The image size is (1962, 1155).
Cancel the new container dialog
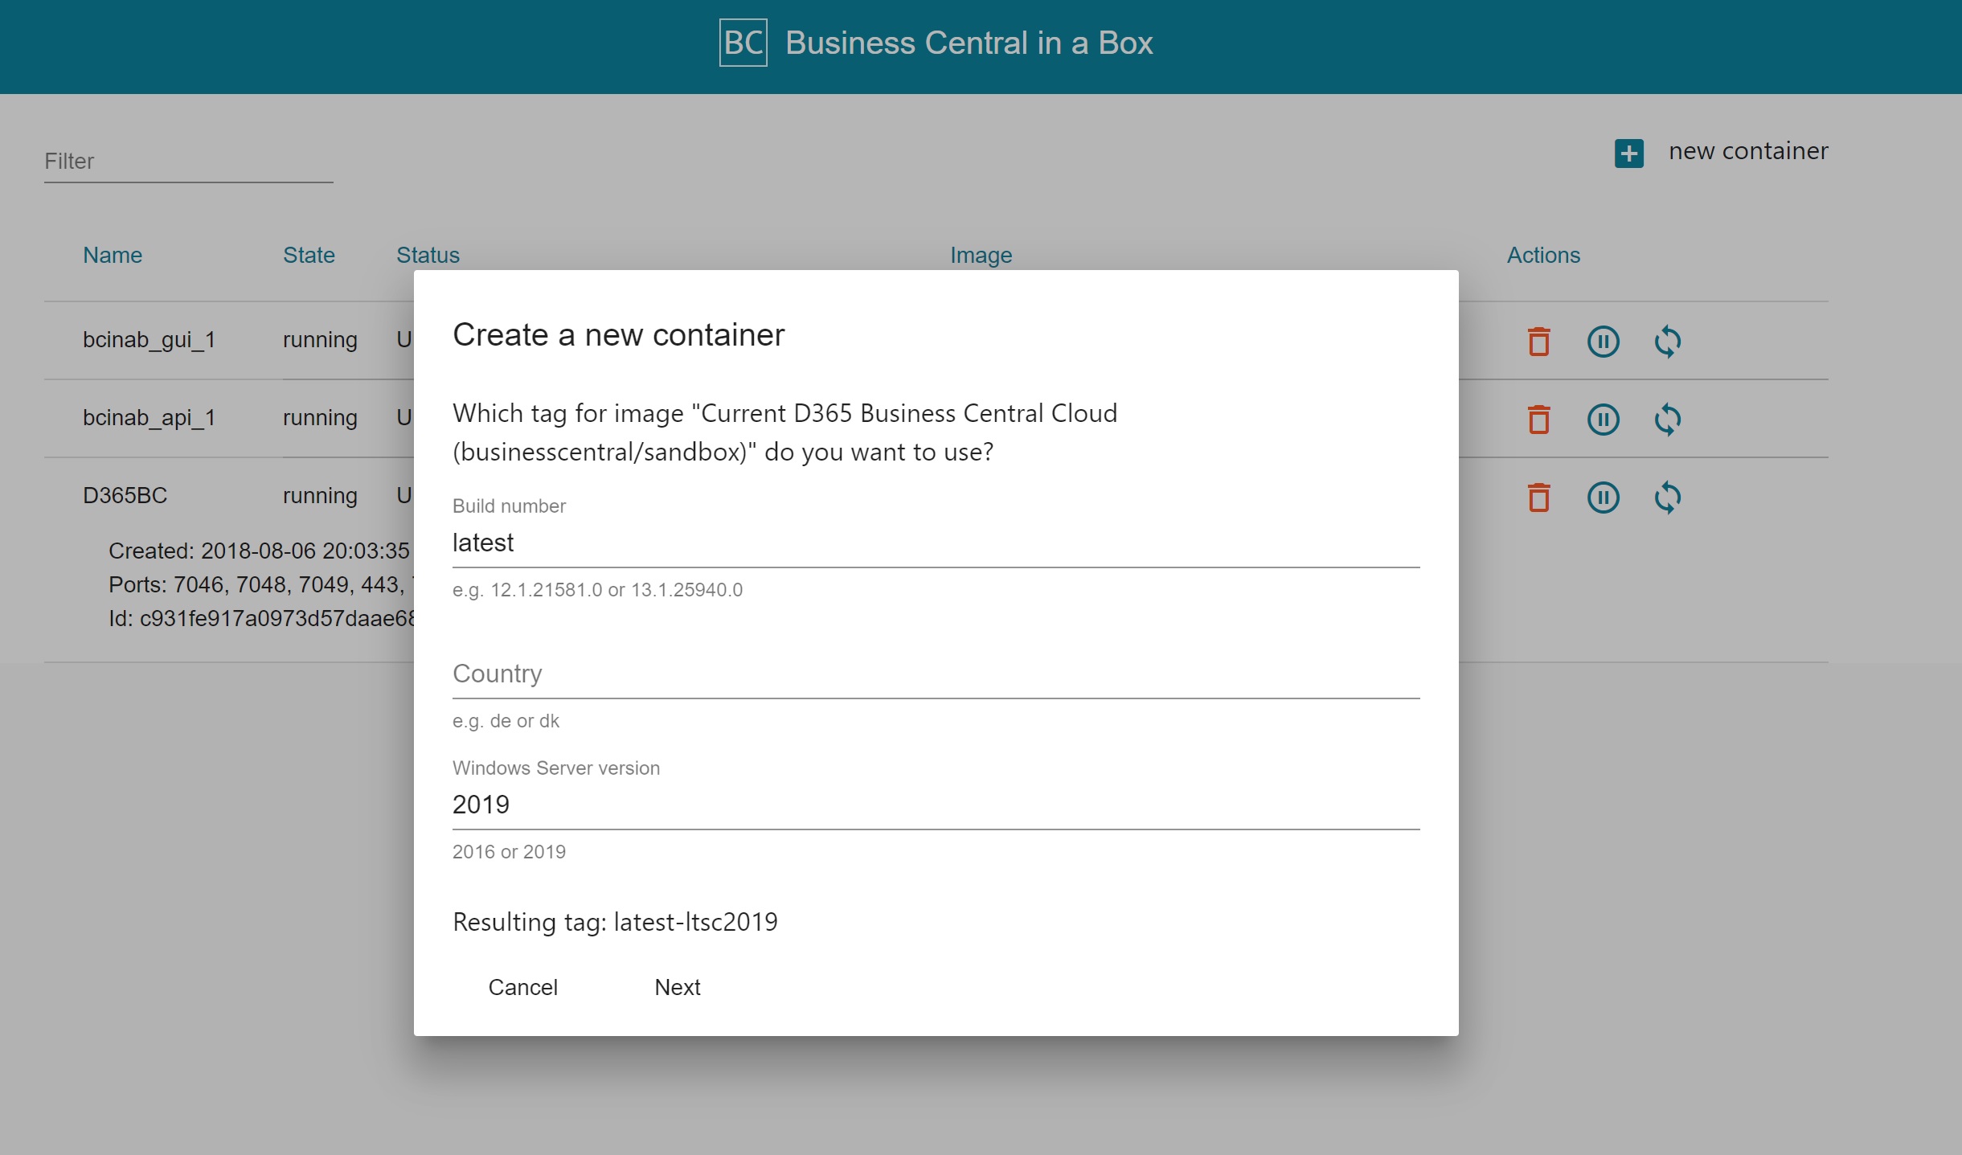point(522,986)
